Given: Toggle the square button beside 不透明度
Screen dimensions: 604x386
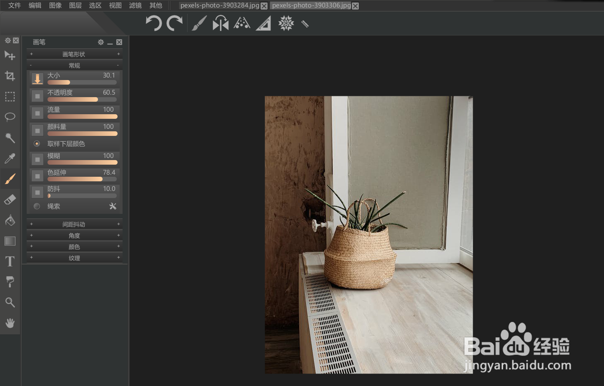Looking at the screenshot, I should [x=38, y=96].
